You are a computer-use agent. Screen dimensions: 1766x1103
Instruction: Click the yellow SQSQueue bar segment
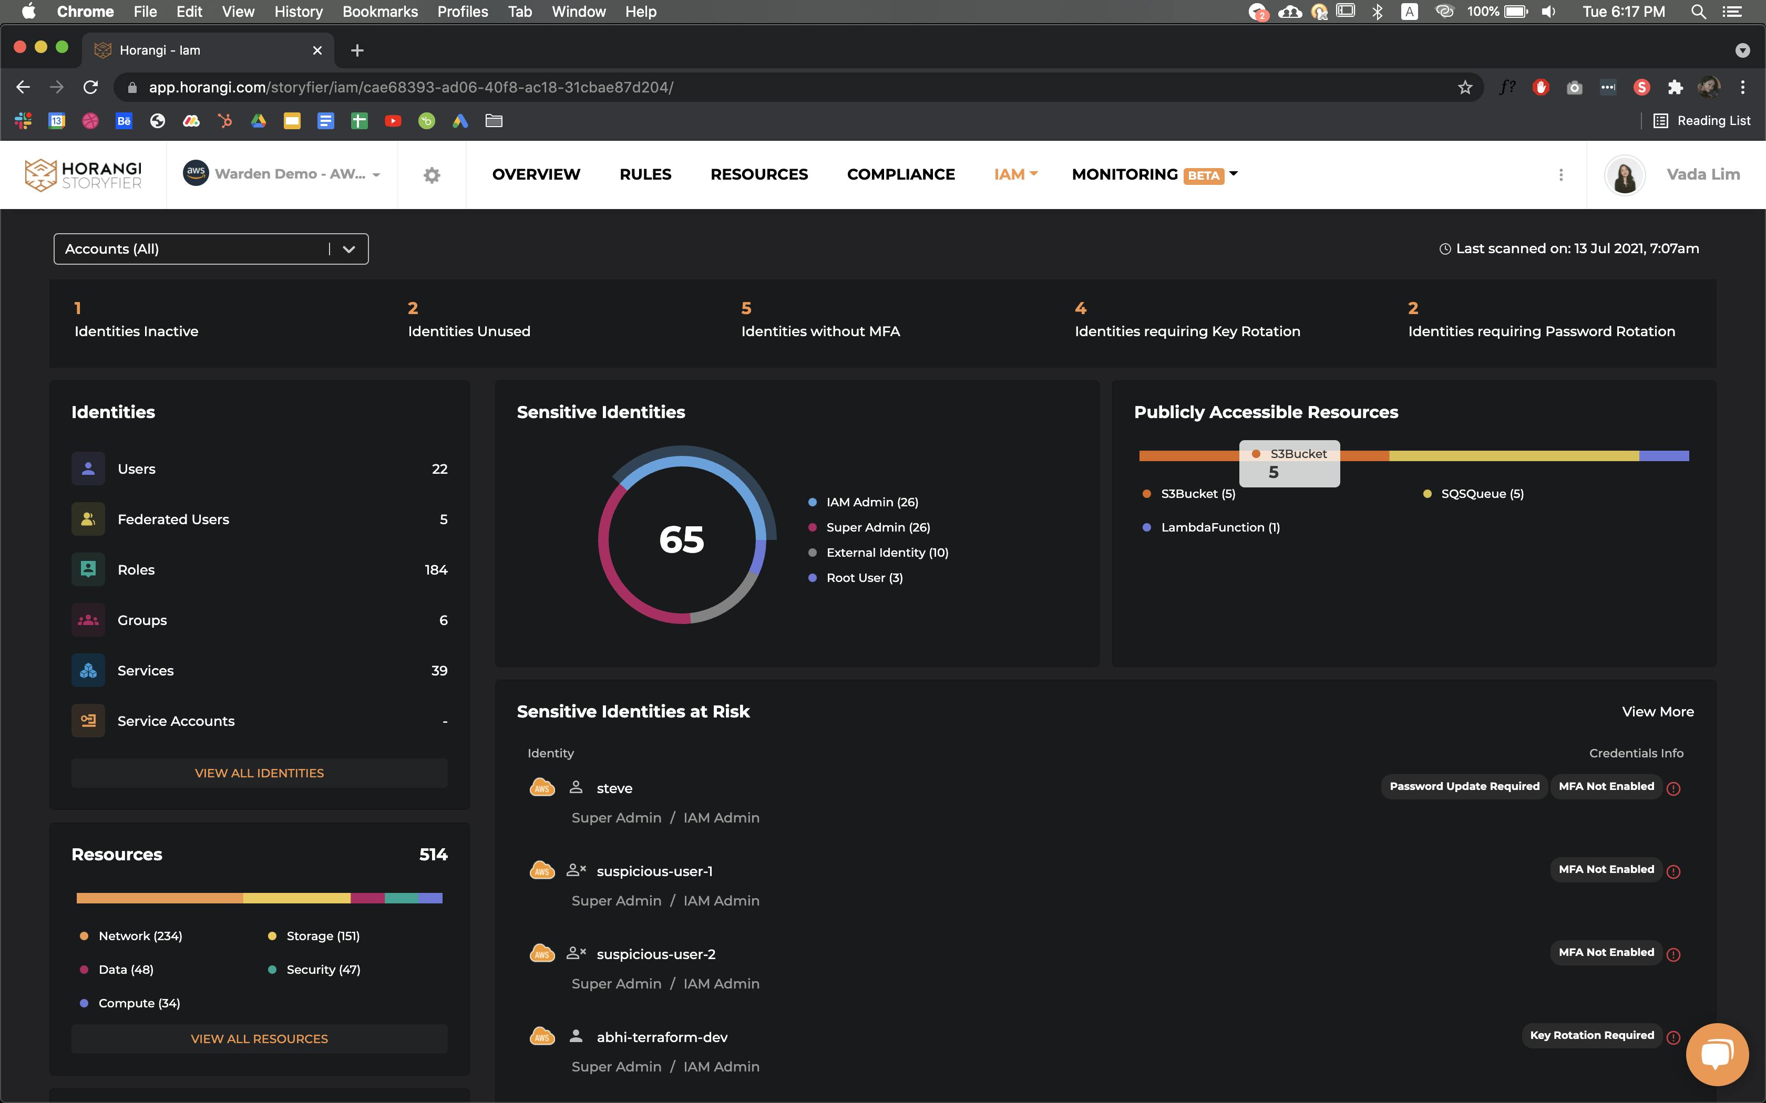1514,456
